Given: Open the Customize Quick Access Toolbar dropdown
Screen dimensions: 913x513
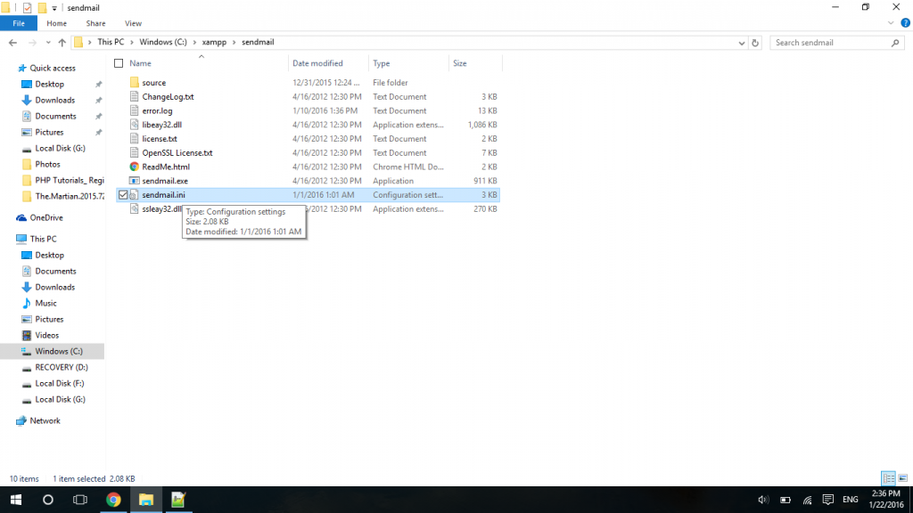Looking at the screenshot, I should 54,8.
